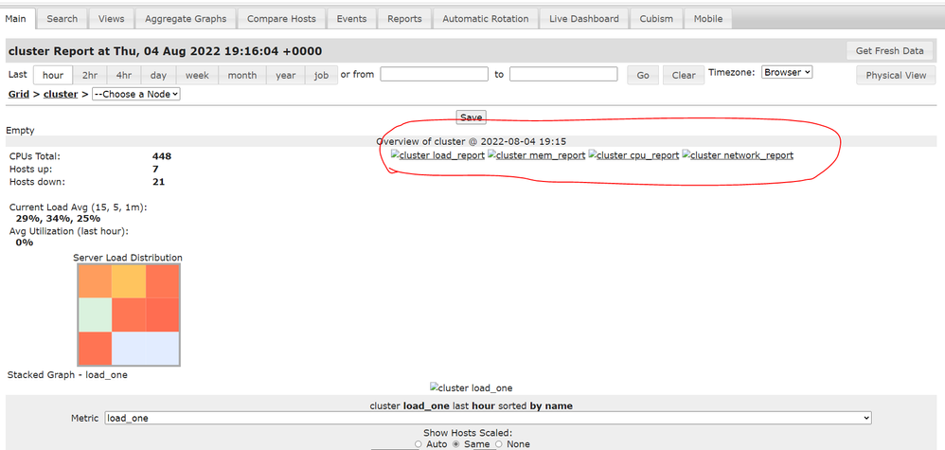Open the Choose a Node dropdown
Image resolution: width=945 pixels, height=450 pixels.
click(136, 94)
